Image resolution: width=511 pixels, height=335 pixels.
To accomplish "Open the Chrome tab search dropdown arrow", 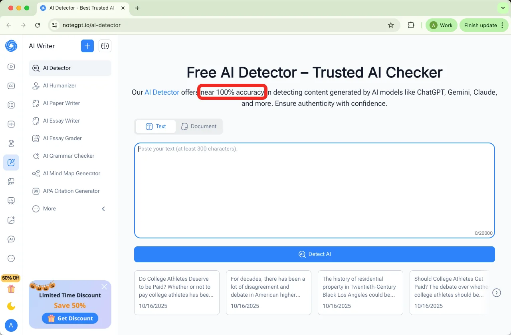I will click(503, 8).
